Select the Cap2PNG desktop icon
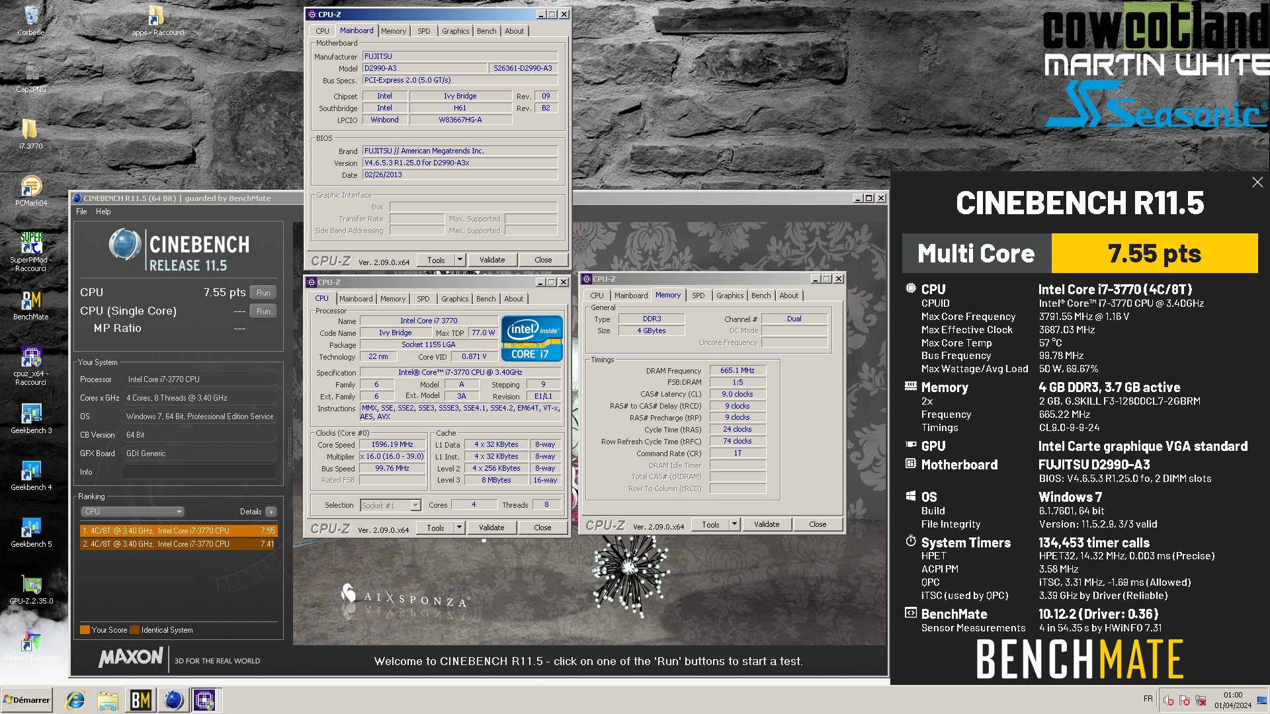 click(x=31, y=77)
